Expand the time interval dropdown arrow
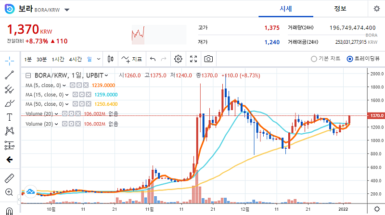 [99, 59]
